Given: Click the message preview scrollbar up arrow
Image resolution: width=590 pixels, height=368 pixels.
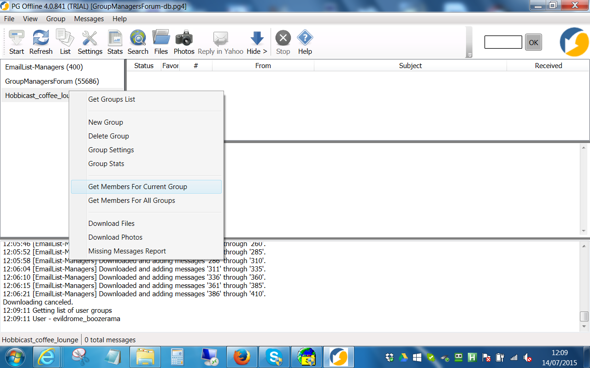Looking at the screenshot, I should (x=584, y=148).
